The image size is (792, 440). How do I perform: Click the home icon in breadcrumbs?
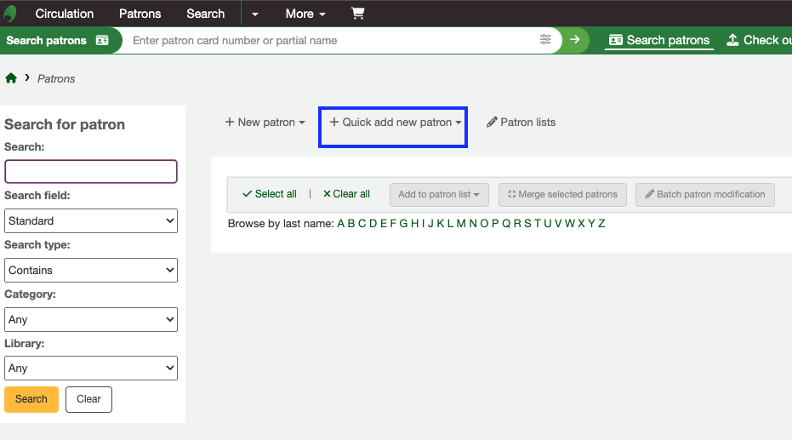[x=11, y=78]
